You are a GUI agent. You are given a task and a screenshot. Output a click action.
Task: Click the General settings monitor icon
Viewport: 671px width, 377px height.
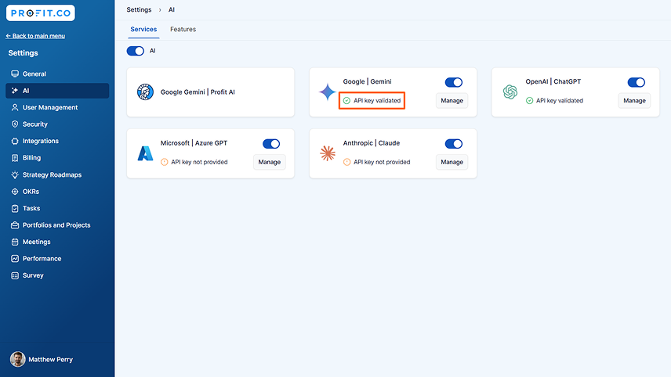pos(15,74)
